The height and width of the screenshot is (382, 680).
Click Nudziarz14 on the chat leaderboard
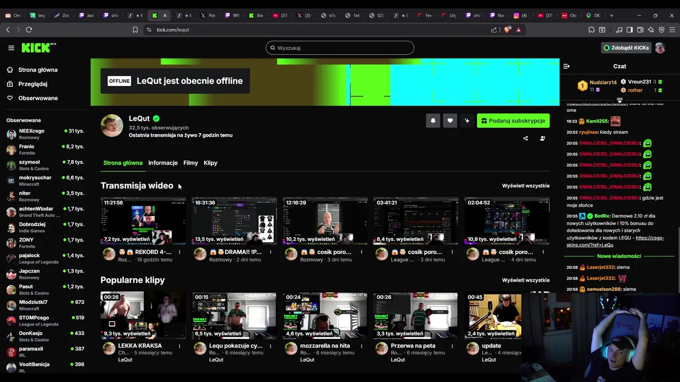coord(603,82)
